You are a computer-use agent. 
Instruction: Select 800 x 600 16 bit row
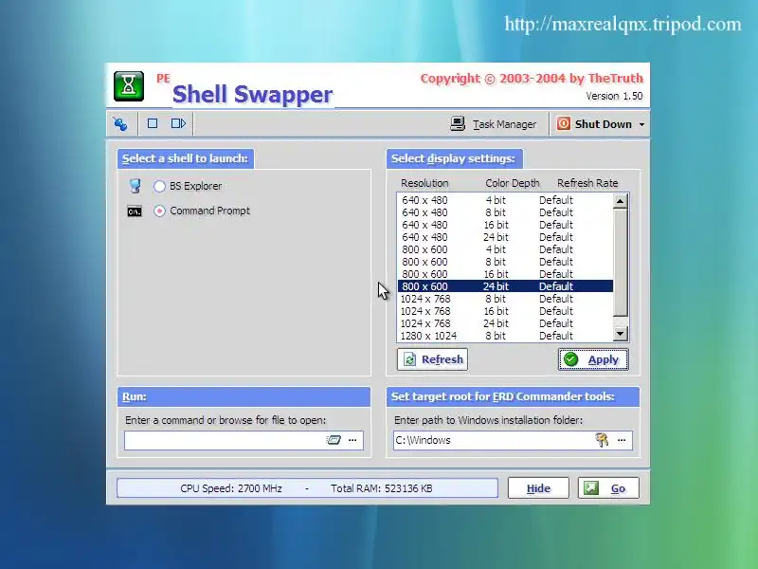pos(505,274)
